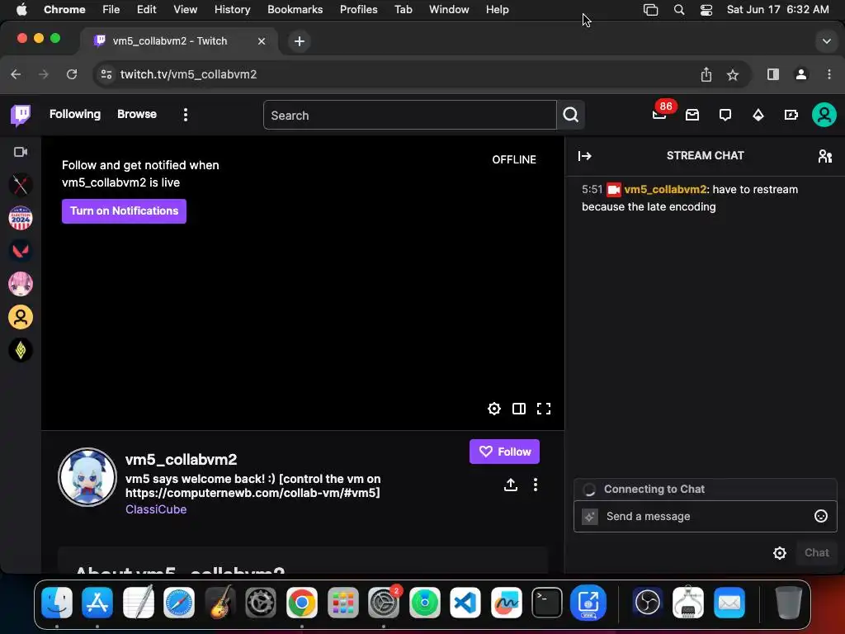This screenshot has width=845, height=634.
Task: Go to the Browse page
Action: (x=137, y=114)
